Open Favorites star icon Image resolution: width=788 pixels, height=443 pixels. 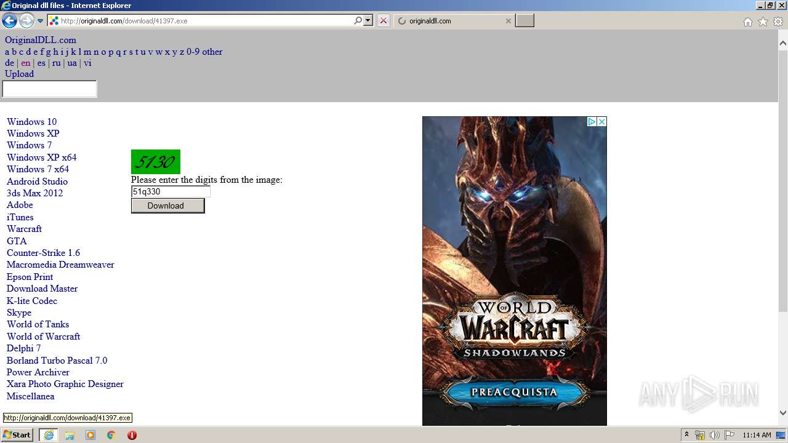point(763,22)
